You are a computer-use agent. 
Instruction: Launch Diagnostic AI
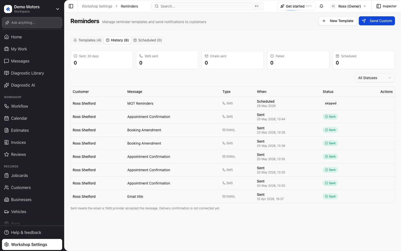tap(32, 85)
